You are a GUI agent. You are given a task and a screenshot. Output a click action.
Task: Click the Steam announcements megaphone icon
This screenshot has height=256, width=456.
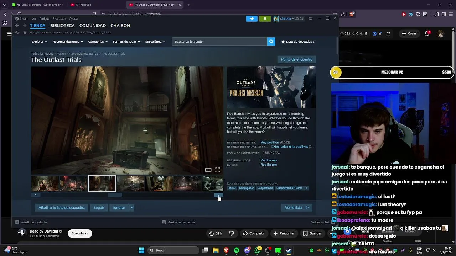252,18
